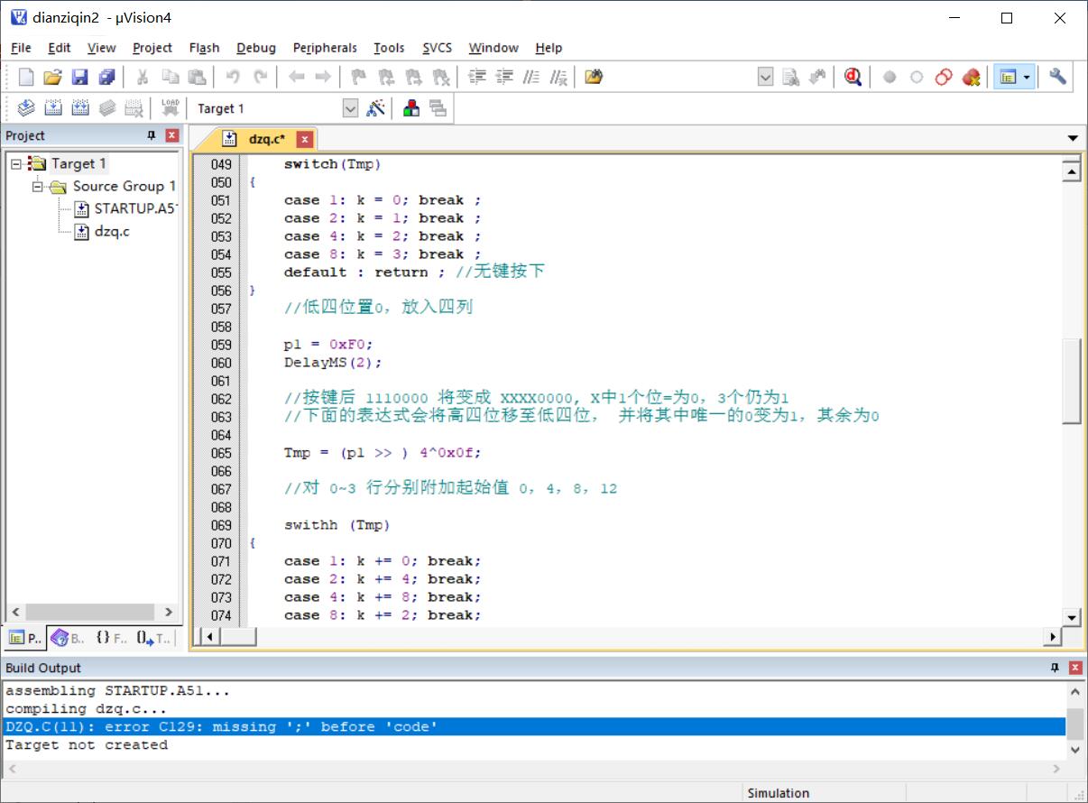Save the current file with the floppy icon
1088x803 pixels.
(79, 78)
